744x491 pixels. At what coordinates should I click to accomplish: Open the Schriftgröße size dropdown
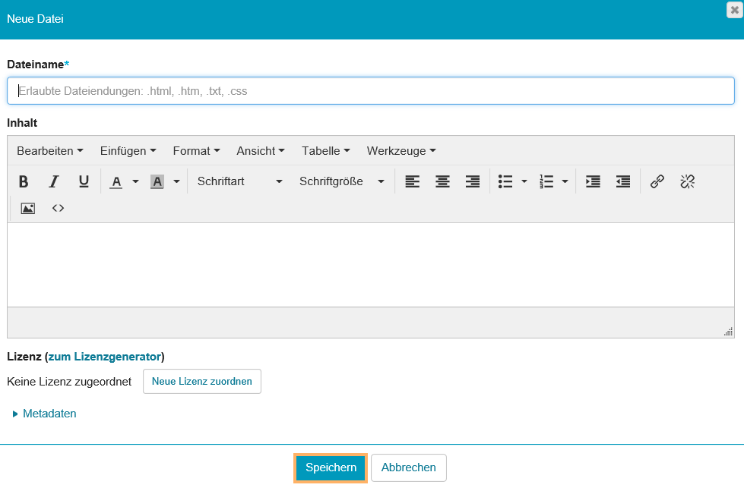click(342, 181)
